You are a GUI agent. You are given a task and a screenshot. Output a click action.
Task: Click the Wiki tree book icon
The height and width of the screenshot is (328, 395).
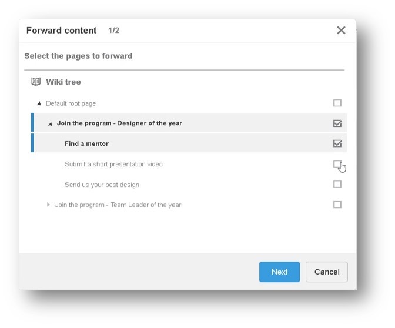click(36, 82)
